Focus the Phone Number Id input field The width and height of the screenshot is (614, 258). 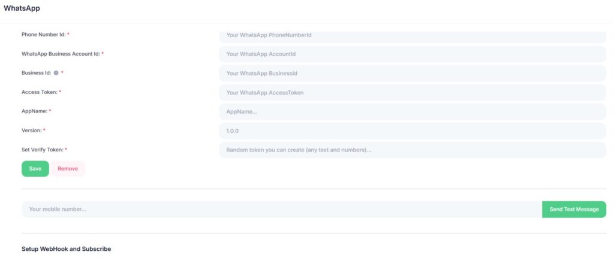pos(412,35)
